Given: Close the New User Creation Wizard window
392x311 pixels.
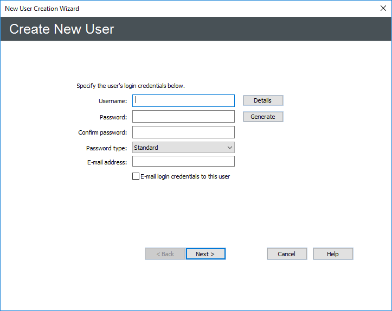Looking at the screenshot, I should [383, 8].
